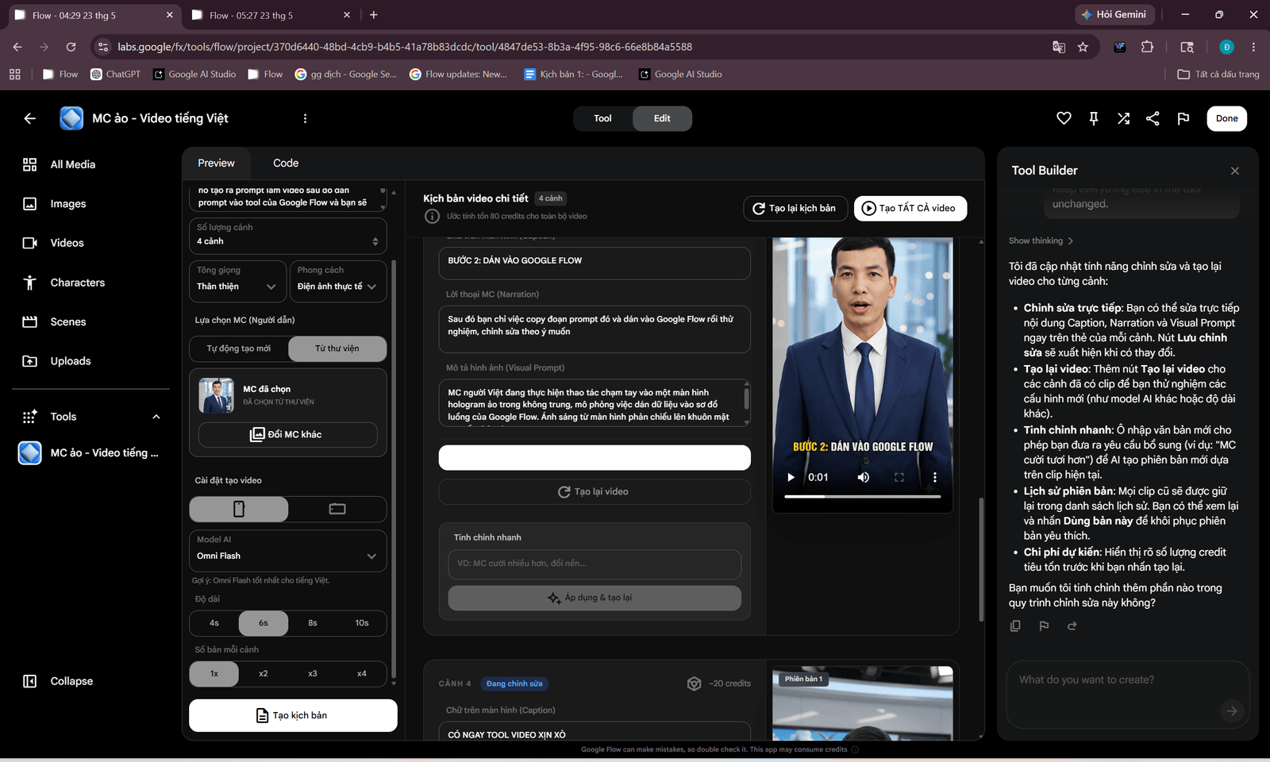
Task: Set duration to 4s
Action: [x=214, y=623]
